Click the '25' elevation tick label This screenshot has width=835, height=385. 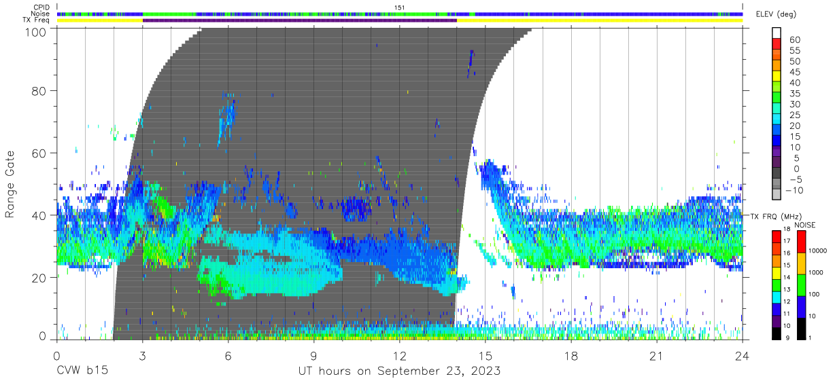pos(796,115)
